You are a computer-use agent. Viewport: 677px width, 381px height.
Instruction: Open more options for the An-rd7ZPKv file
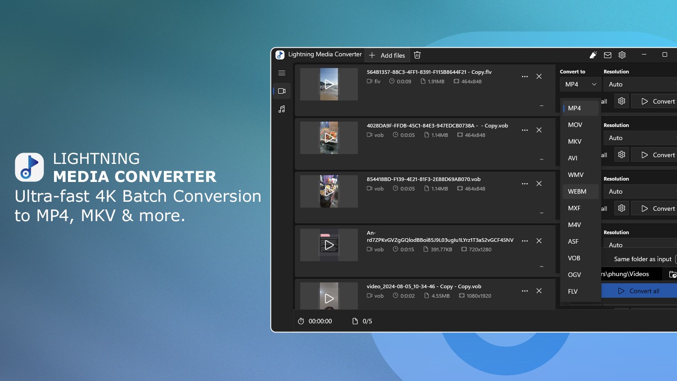point(525,241)
